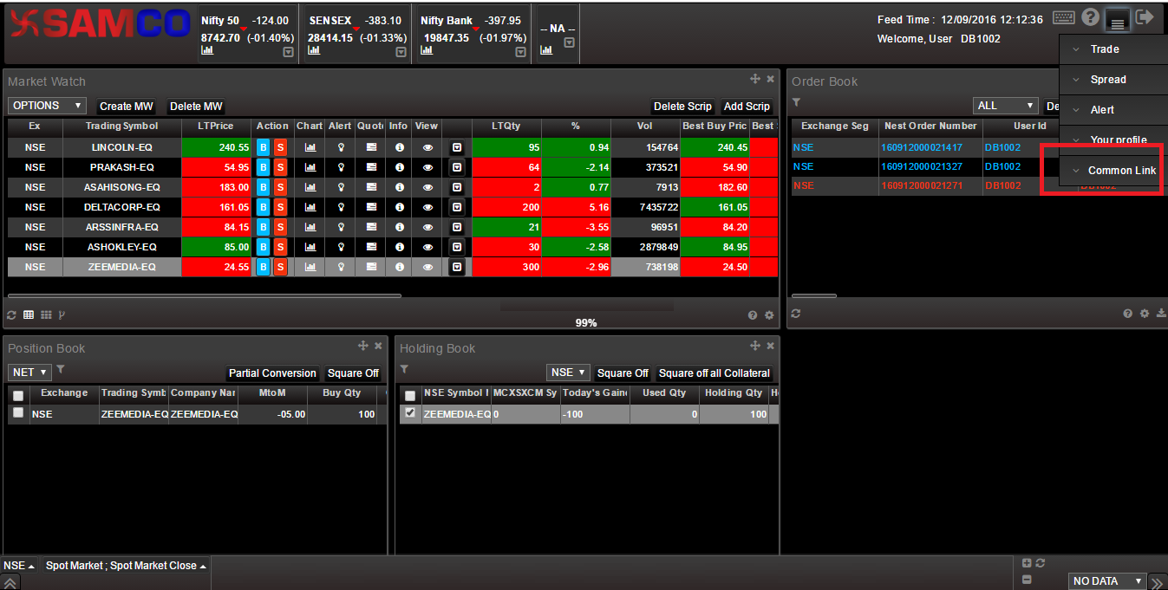Click the Sell button for PRAKASH-EQ

pos(280,167)
